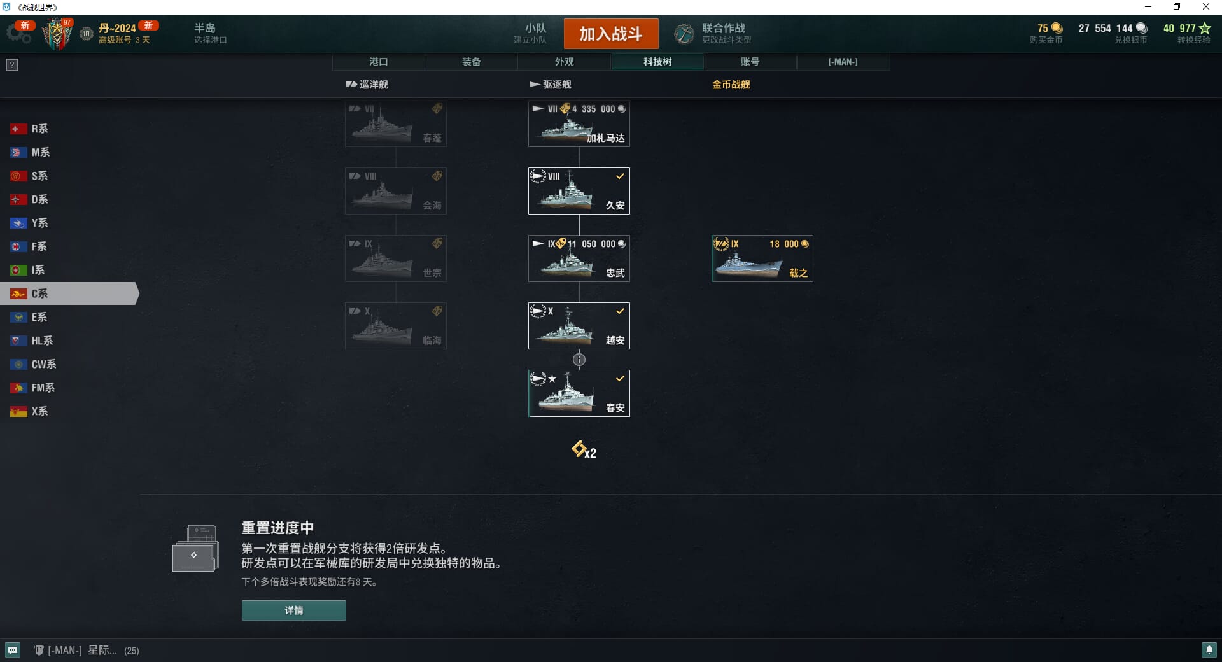Open the settings gear icon
The image size is (1222, 662).
click(x=18, y=34)
